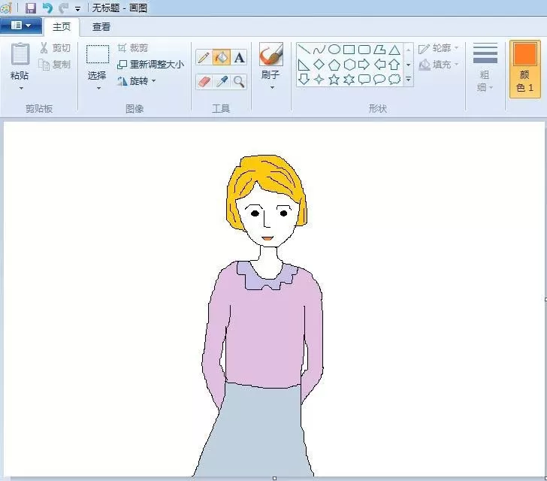Choose the Rounded rectangular callout shape
The image size is (547, 481).
[364, 80]
